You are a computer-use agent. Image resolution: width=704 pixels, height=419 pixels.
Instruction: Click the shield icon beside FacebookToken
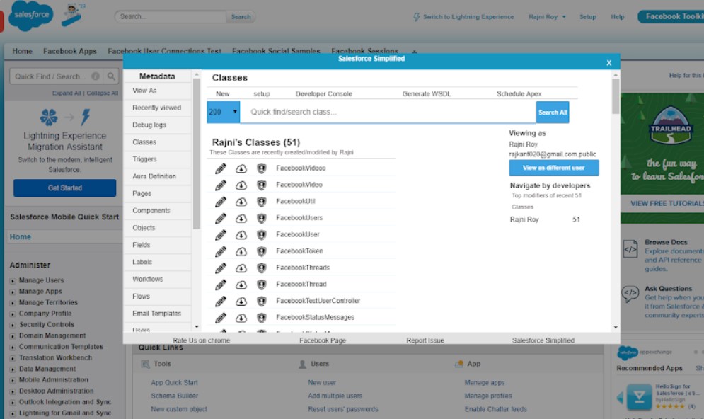(261, 251)
